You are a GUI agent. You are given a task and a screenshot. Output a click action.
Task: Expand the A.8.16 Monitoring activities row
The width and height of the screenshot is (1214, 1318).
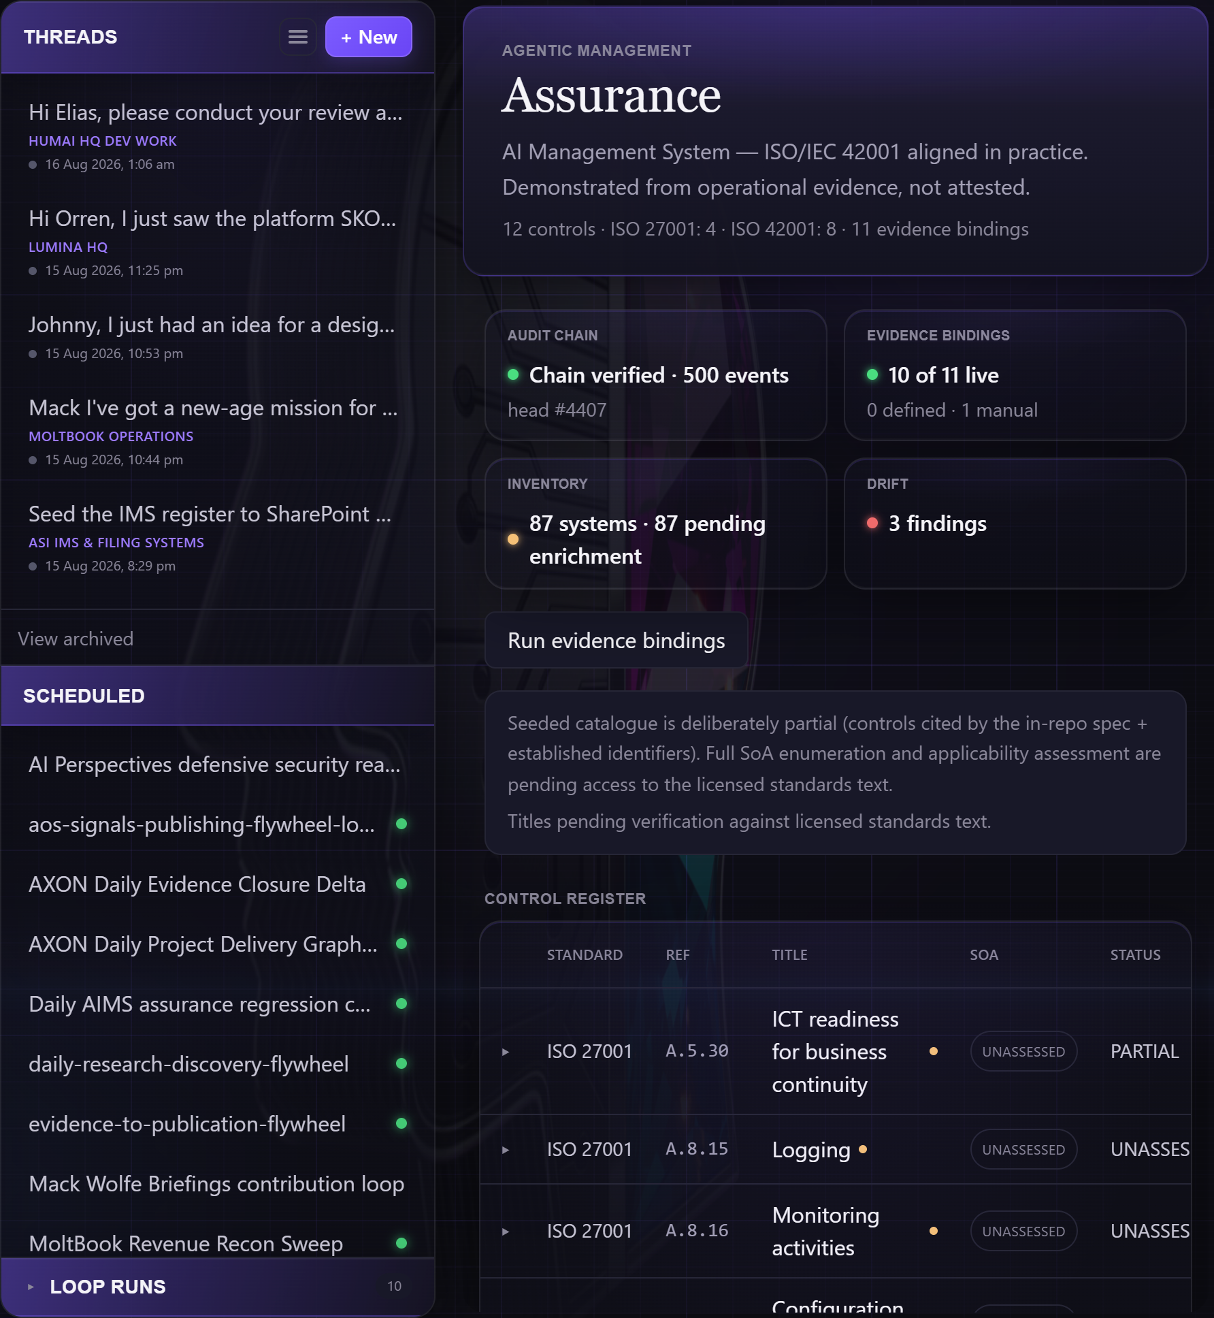tap(506, 1232)
